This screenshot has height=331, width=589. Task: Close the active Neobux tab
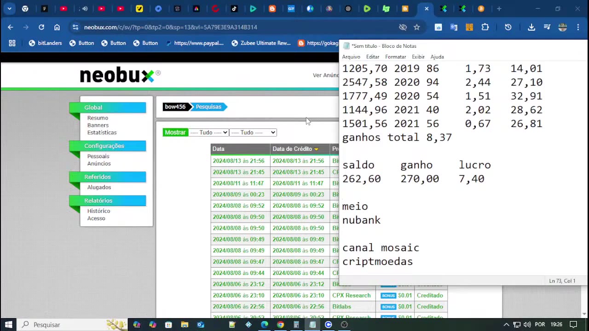[x=427, y=9]
